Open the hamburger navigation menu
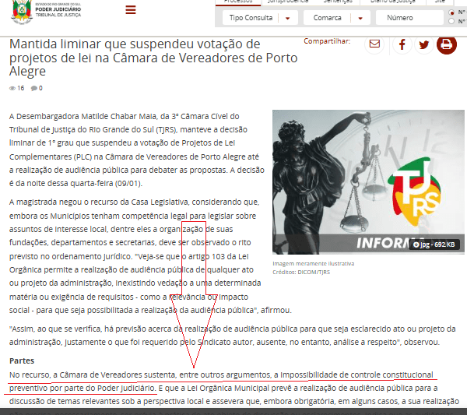Screen dimensions: 467x415 [x=130, y=10]
